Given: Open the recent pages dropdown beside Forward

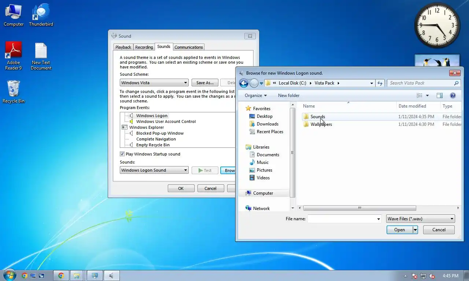Looking at the screenshot, I should (x=261, y=83).
